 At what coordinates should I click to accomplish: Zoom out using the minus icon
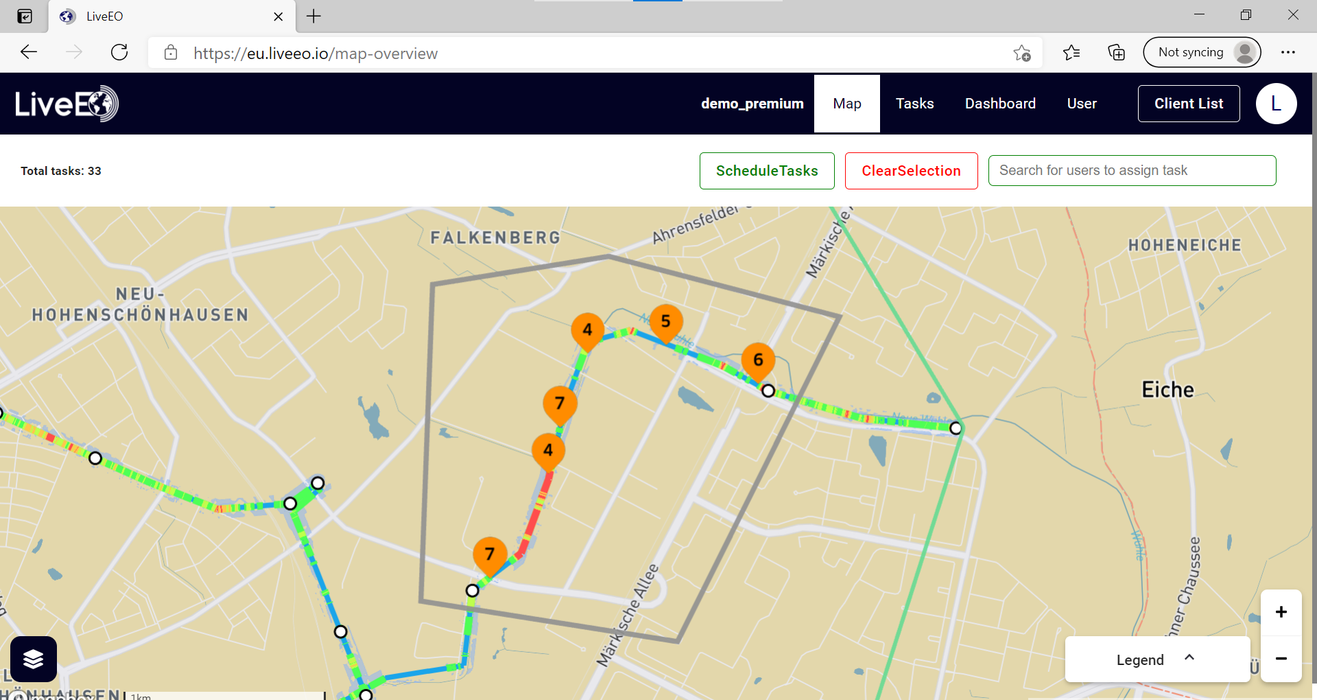(x=1281, y=659)
